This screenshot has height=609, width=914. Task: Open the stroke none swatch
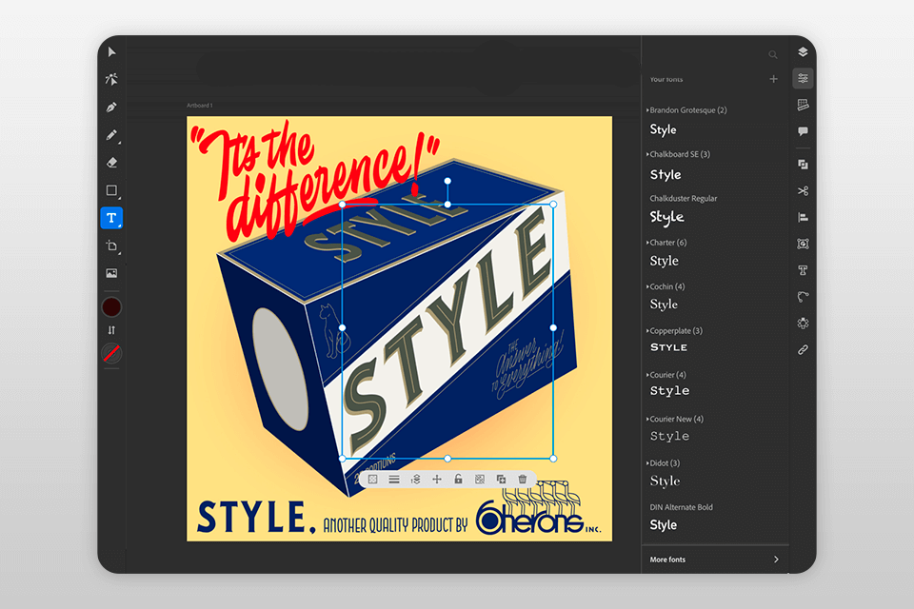point(111,353)
